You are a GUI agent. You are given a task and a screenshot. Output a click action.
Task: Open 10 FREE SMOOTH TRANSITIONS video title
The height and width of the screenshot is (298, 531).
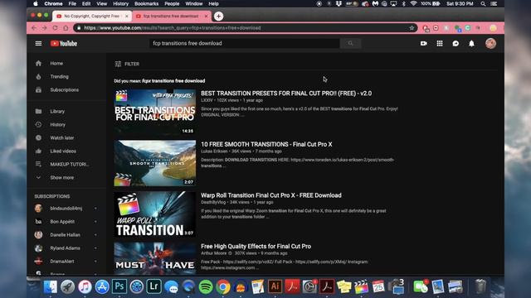tap(266, 144)
